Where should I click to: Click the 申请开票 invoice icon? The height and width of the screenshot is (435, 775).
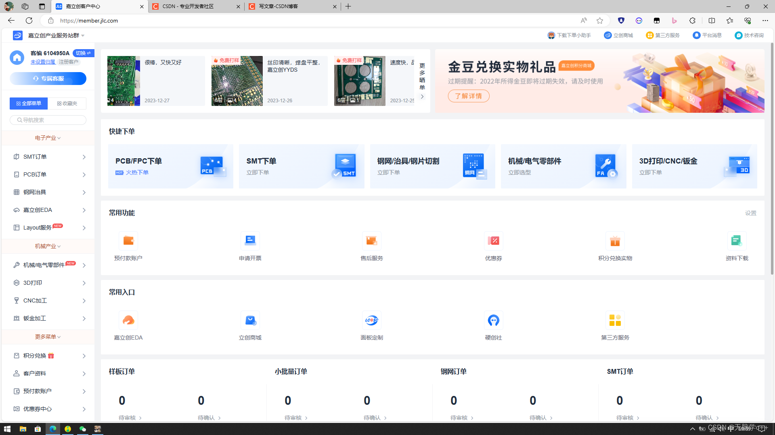pyautogui.click(x=250, y=241)
